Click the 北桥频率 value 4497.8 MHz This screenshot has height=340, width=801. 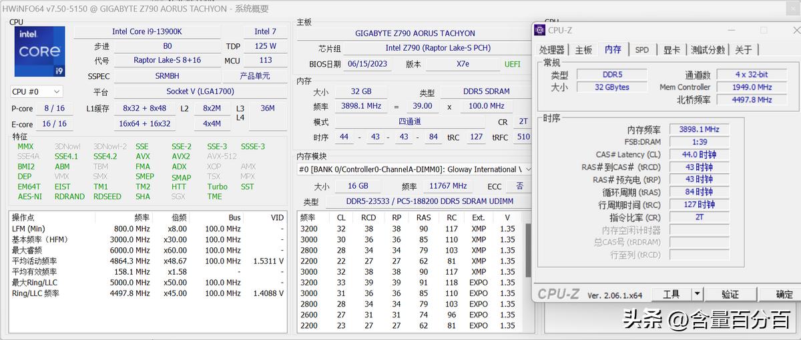(x=752, y=100)
